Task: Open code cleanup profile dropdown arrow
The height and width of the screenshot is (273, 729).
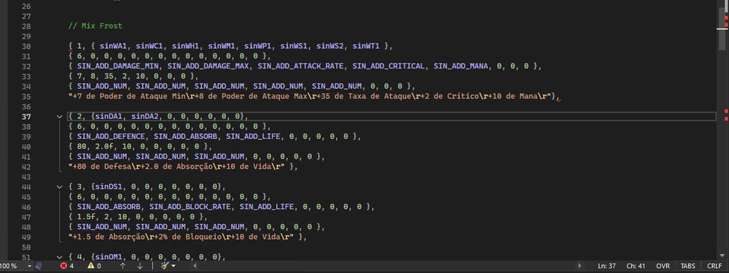Action: pyautogui.click(x=174, y=266)
